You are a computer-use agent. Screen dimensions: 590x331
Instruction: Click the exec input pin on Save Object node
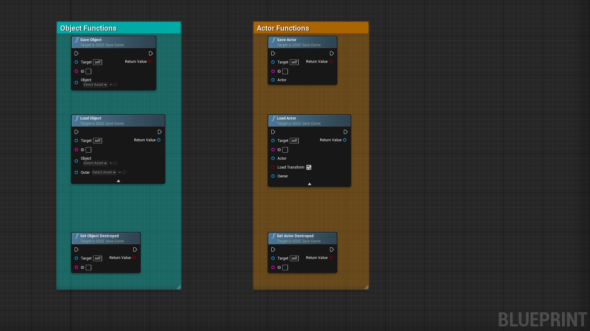click(x=77, y=53)
